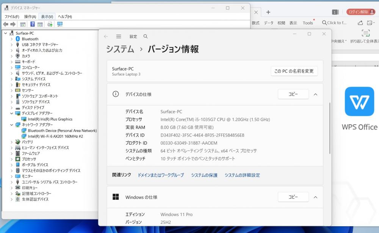The width and height of the screenshot is (379, 233).
Task: Select Intel(R) Iris(R) Plus Graphics device
Action: (50, 119)
